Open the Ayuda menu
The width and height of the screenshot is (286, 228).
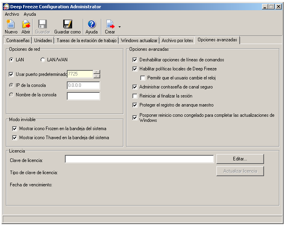30,14
